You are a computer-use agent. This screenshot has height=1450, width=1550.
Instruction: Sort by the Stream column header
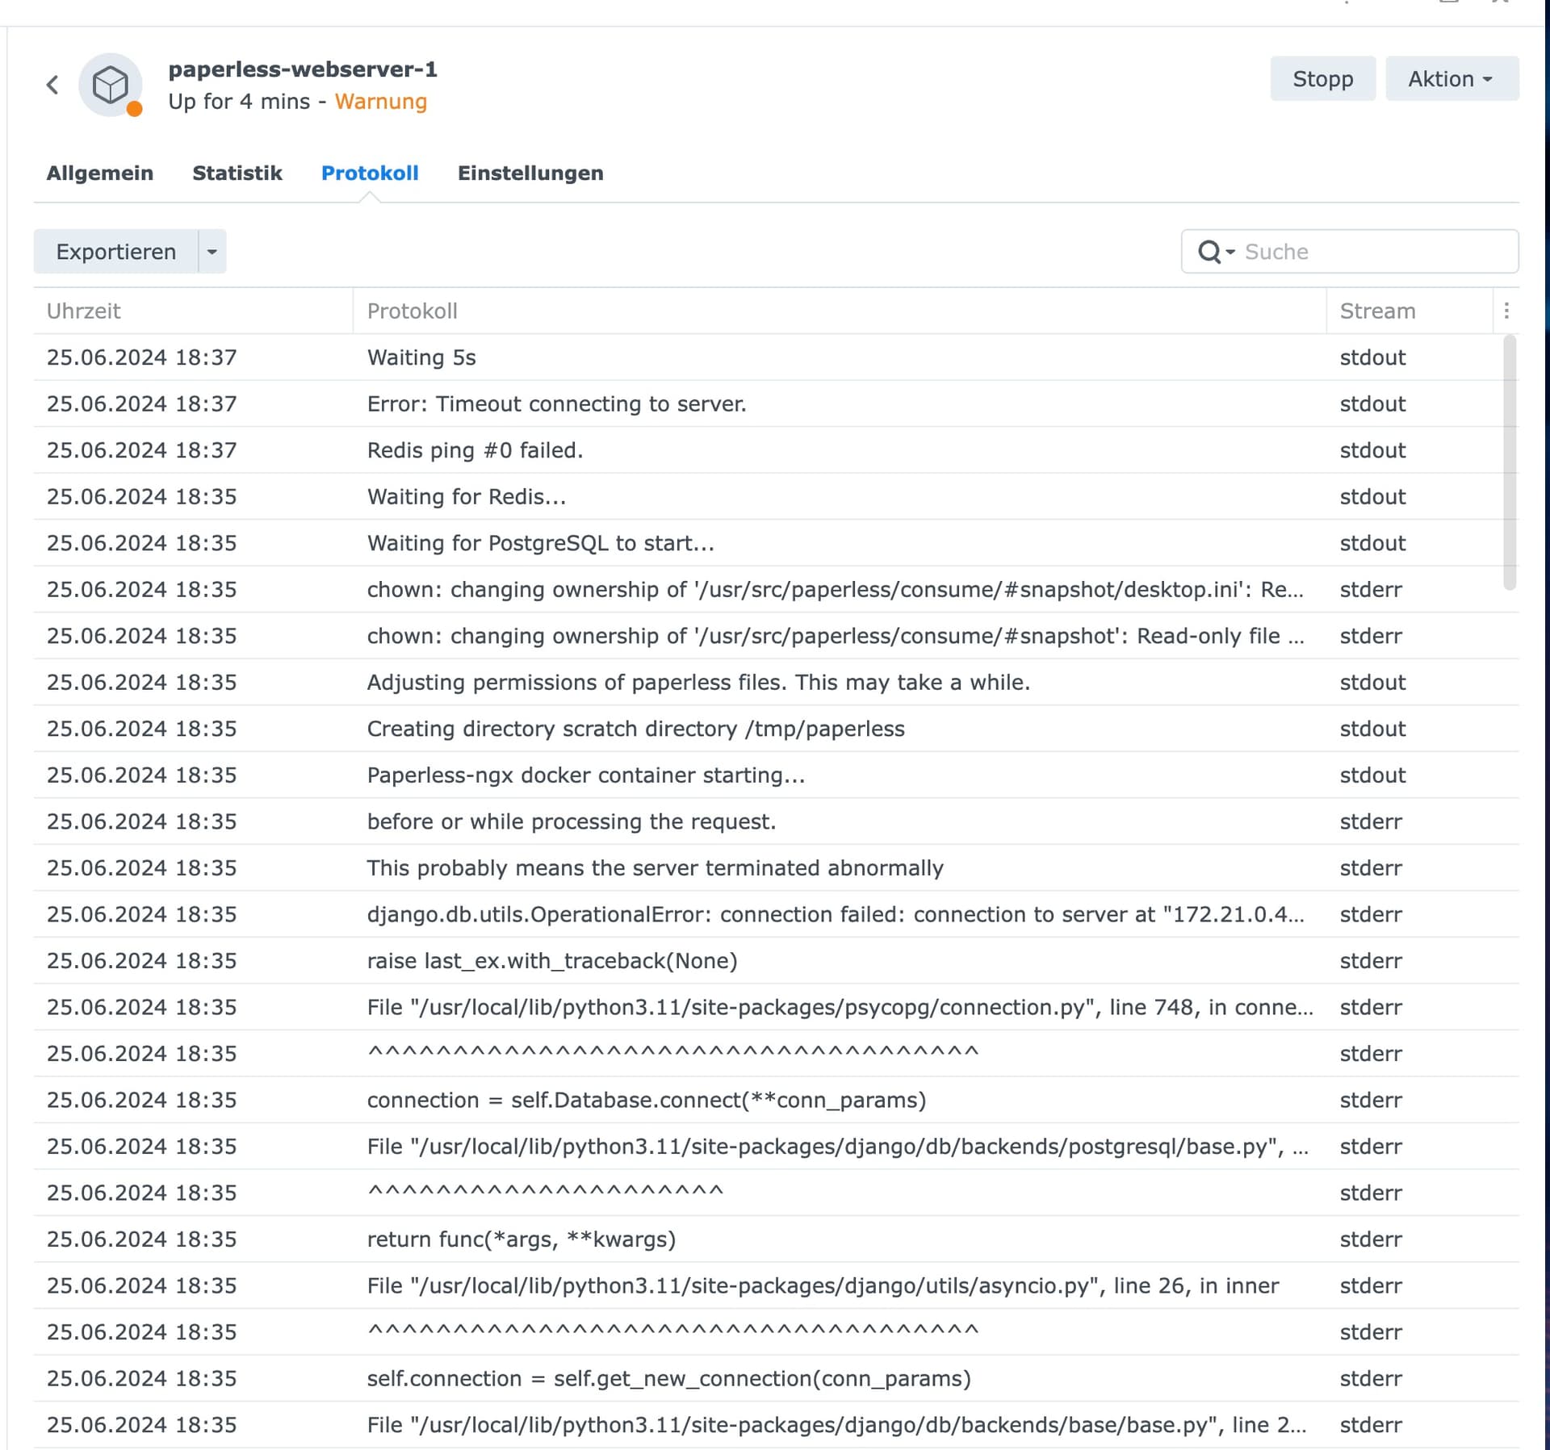(x=1409, y=311)
